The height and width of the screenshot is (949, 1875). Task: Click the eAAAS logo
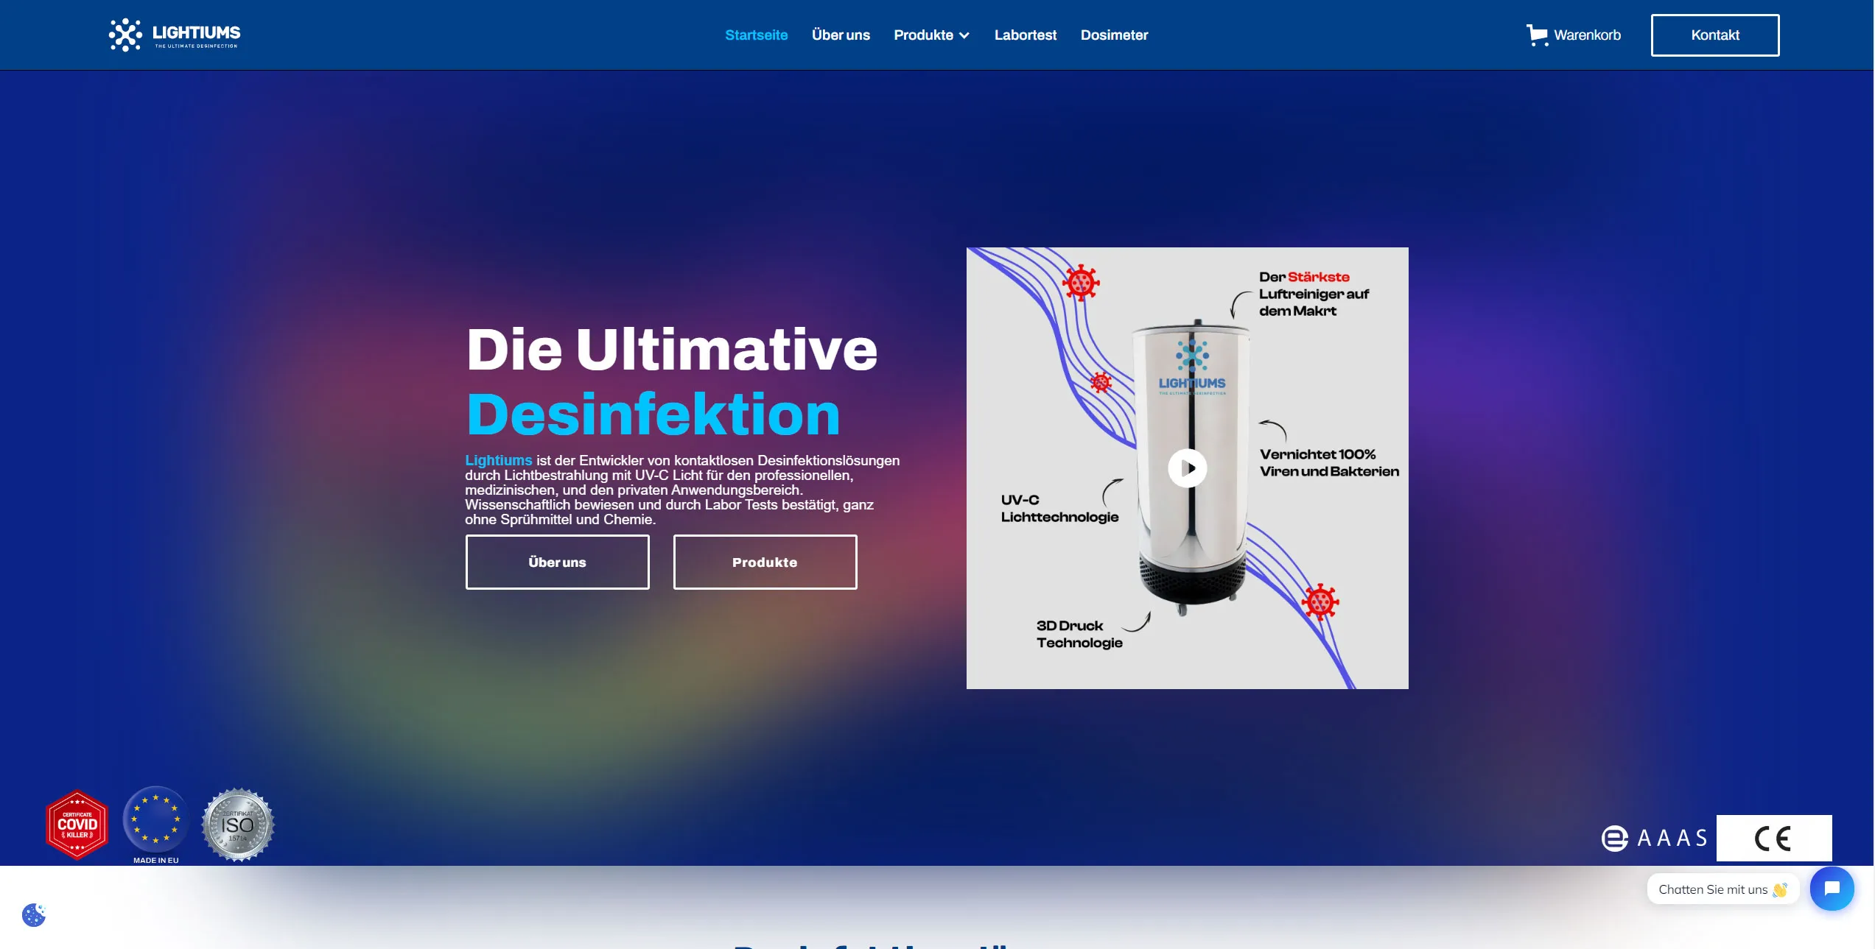click(1655, 838)
